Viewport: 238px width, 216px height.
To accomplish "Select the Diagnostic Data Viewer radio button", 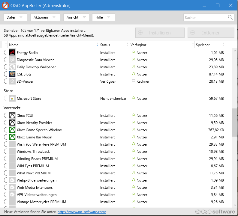I will click(x=5, y=60).
